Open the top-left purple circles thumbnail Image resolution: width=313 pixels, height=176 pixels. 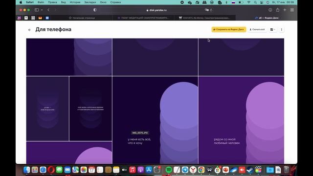coord(69,57)
